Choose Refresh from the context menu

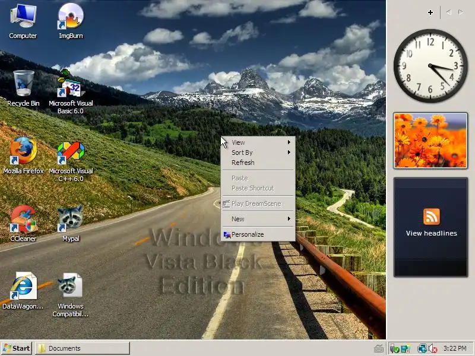258,163
